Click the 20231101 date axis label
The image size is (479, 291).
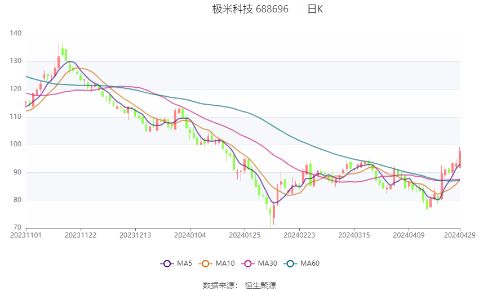26,235
